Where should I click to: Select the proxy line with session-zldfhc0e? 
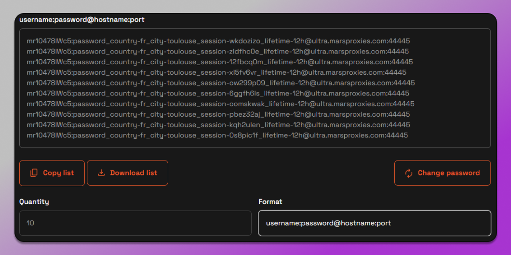(218, 52)
